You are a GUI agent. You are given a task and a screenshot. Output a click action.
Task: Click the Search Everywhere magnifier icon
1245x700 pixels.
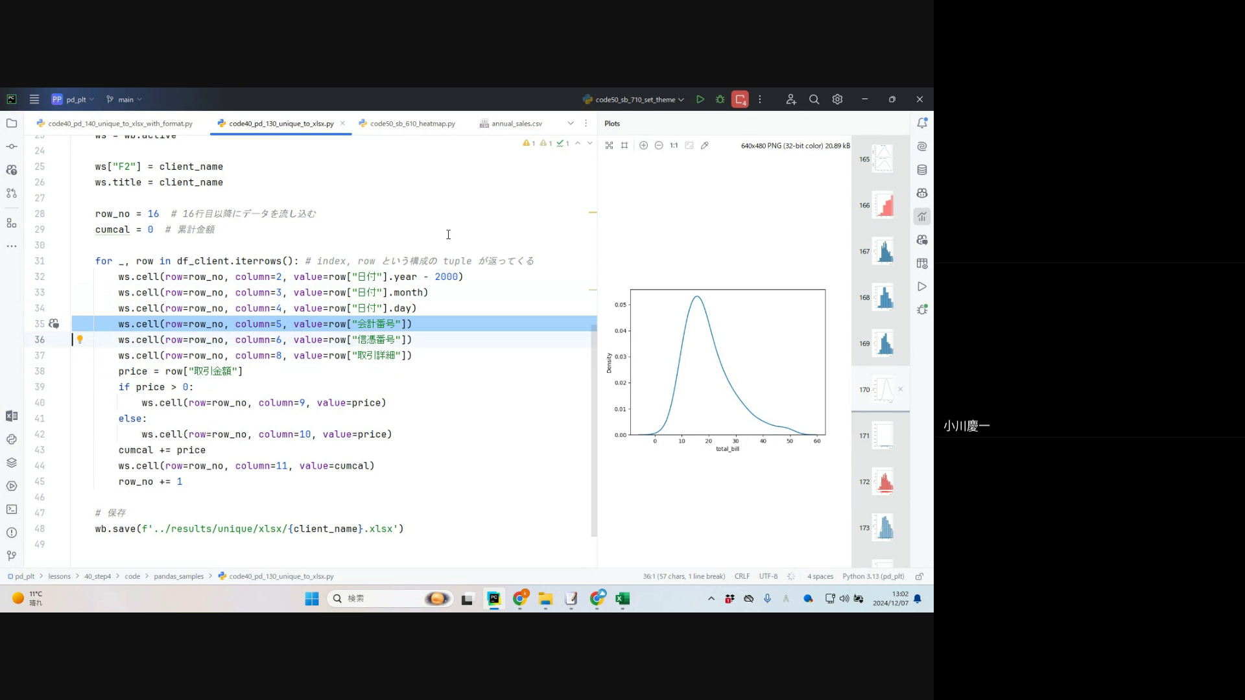point(814,99)
